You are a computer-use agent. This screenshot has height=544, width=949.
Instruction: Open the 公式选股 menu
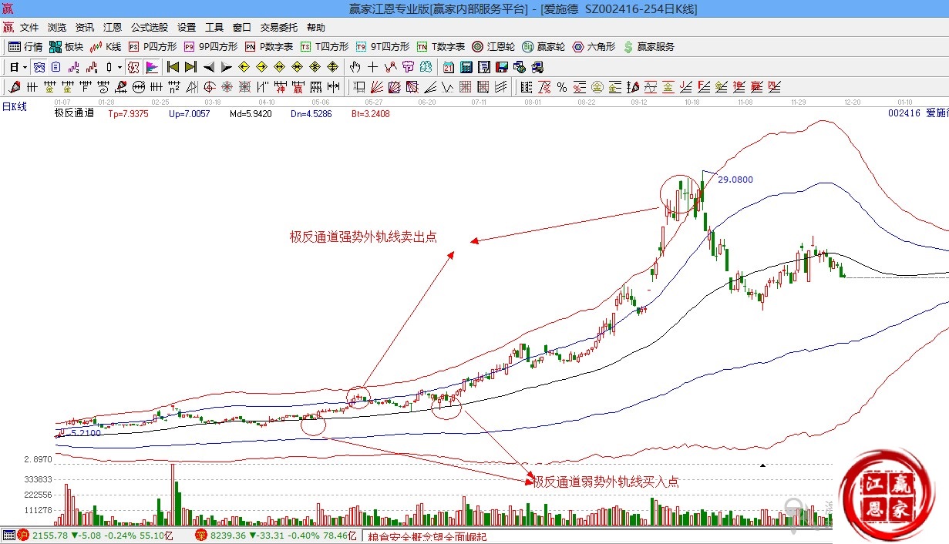149,27
